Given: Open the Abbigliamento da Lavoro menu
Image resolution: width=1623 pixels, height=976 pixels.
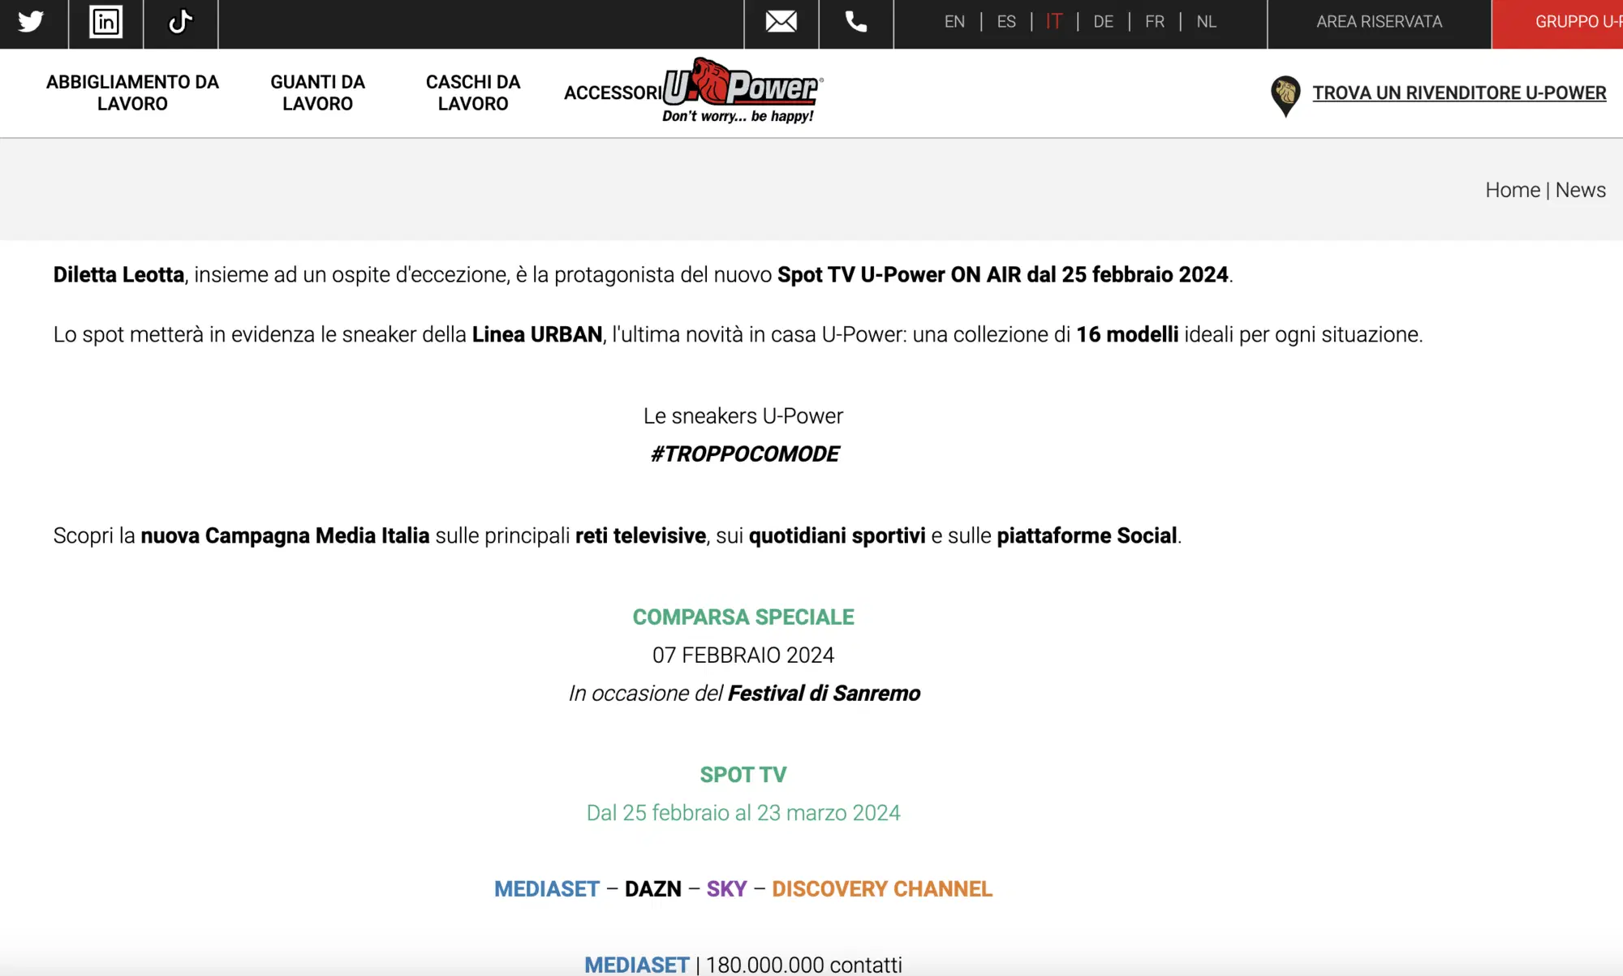Looking at the screenshot, I should [132, 92].
